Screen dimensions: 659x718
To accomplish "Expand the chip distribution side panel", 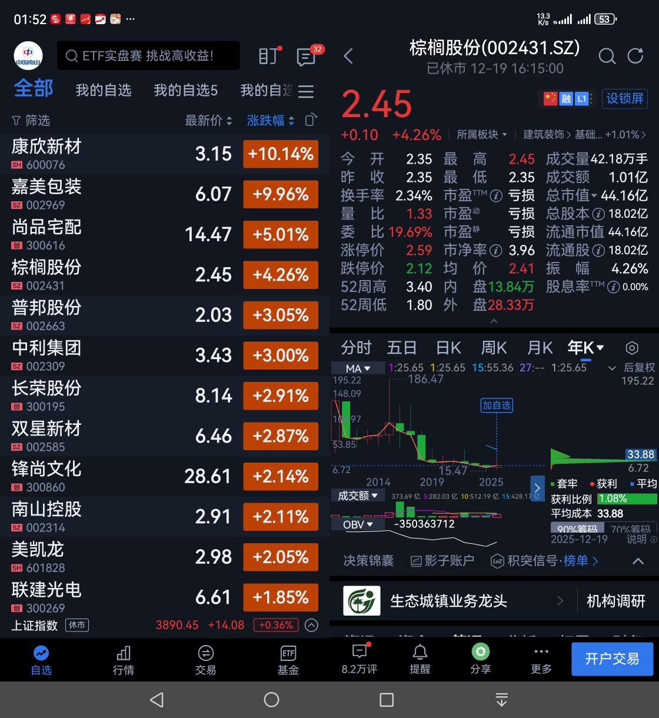I will (x=537, y=488).
